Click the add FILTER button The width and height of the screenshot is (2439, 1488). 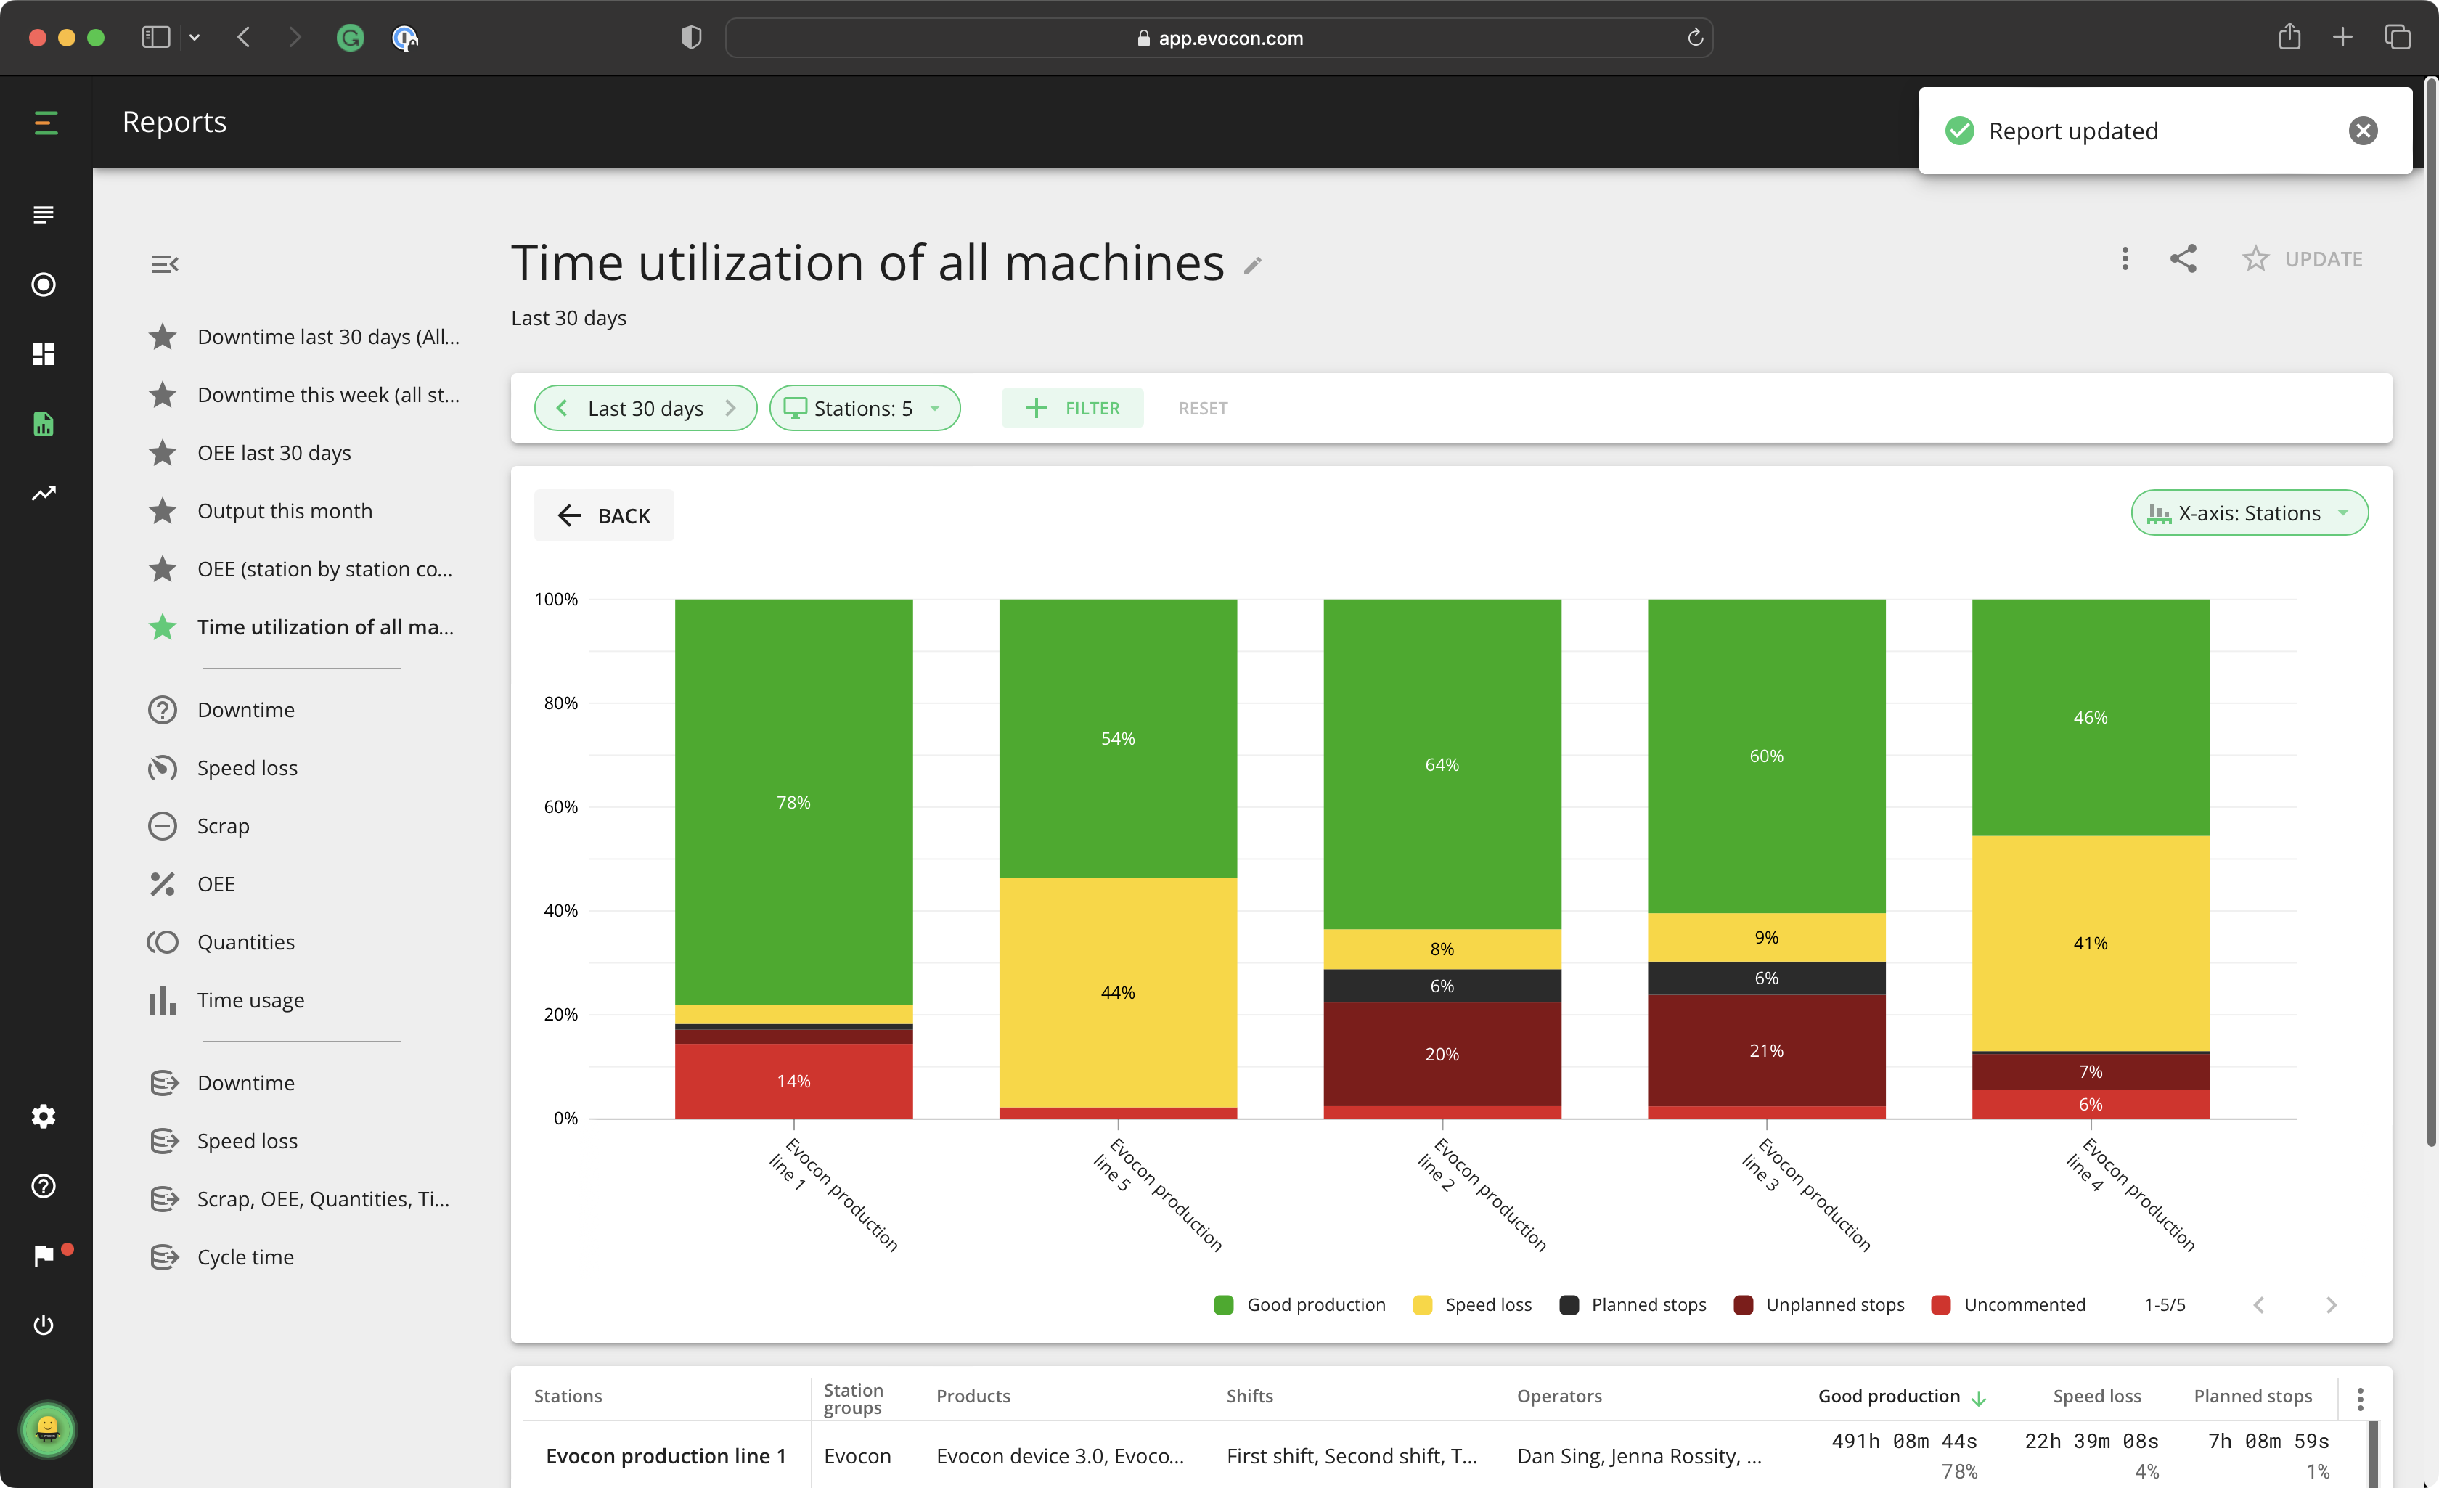[x=1073, y=408]
